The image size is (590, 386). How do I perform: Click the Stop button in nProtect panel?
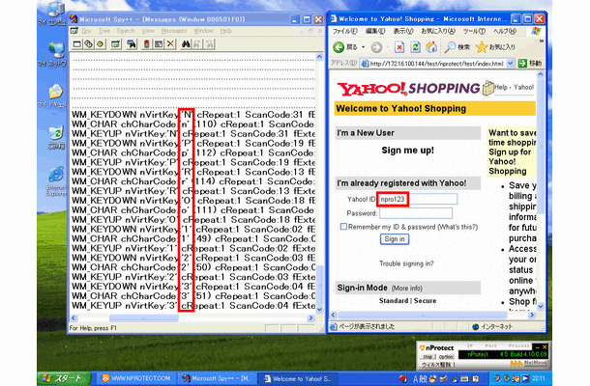point(428,357)
